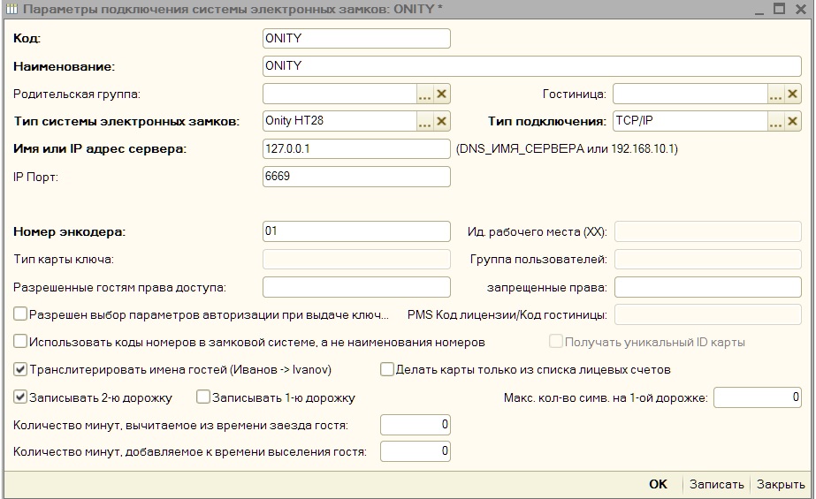Click the Номер энкодера label
This screenshot has height=499, width=816.
(x=69, y=231)
